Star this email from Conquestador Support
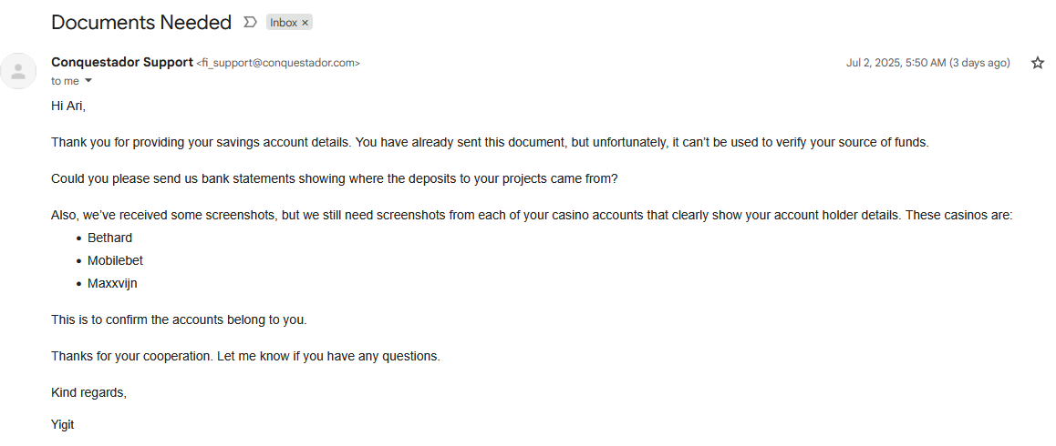The height and width of the screenshot is (446, 1056). 1037,63
